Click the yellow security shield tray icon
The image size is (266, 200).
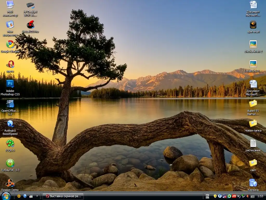pyautogui.click(x=215, y=196)
